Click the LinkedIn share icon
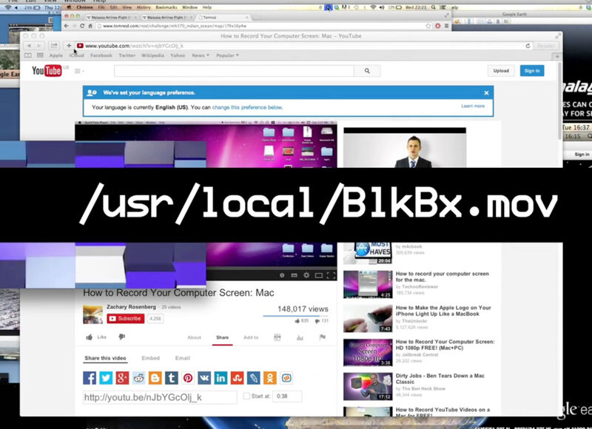Viewport: 592px width, 429px height. pyautogui.click(x=221, y=378)
